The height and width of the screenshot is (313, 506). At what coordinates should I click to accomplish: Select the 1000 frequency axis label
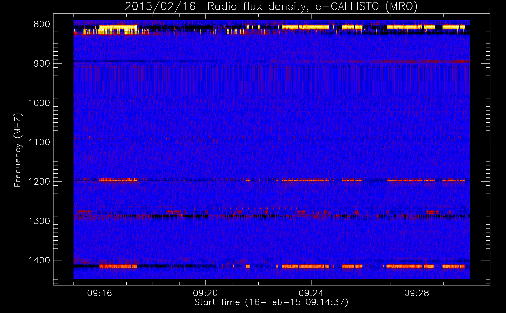[39, 103]
